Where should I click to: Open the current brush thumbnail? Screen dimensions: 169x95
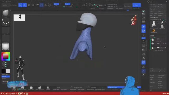click(6, 13)
